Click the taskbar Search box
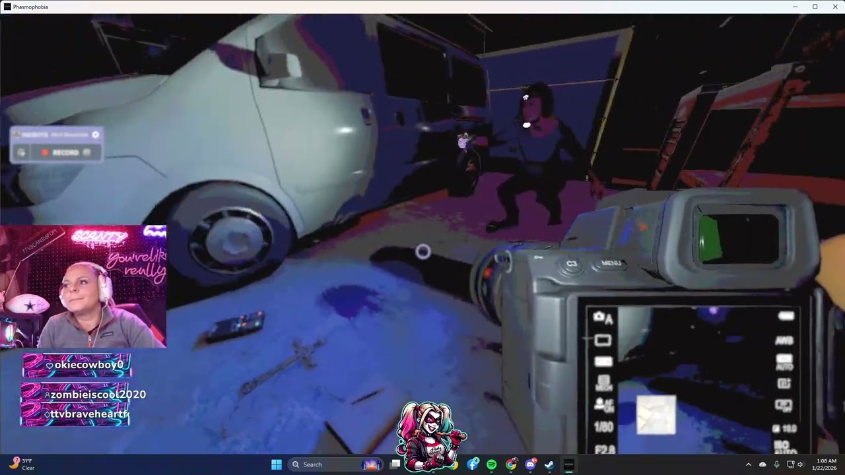845x475 pixels. [x=336, y=464]
